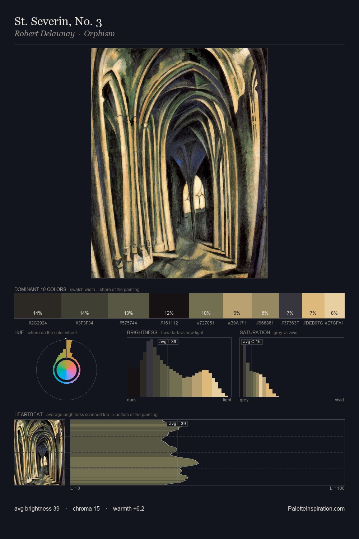Click the 'SATURATION' section heading

255,332
